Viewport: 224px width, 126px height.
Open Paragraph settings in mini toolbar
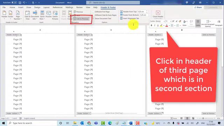(x=219, y=23)
